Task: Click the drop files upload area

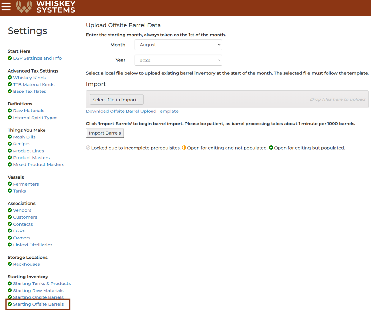Action: click(x=227, y=99)
